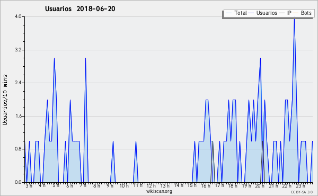This screenshot has height=196, width=318.
Task: Click the 'Usuarios/10 mins' vertical axis title
Action: [x=5, y=100]
